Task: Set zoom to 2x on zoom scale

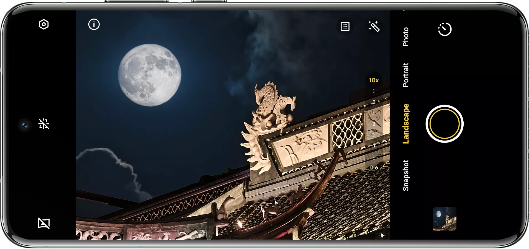Action: click(374, 124)
